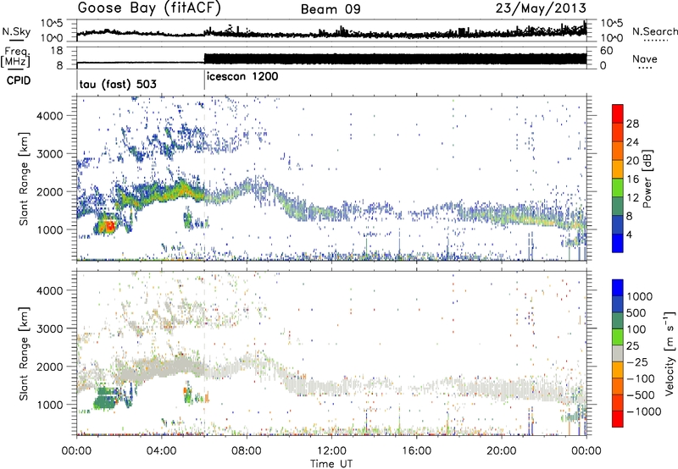Click the '10^5' left noise axis label
The height and width of the screenshot is (469, 678).
coord(52,24)
